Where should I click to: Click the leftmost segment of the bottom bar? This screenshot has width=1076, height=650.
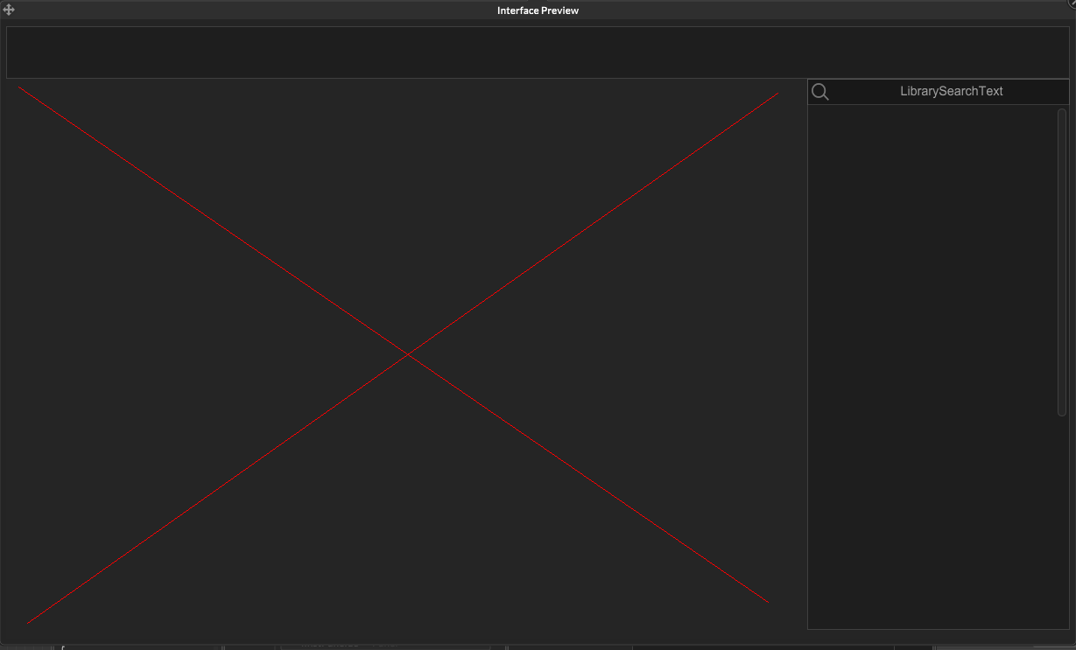coord(26,647)
